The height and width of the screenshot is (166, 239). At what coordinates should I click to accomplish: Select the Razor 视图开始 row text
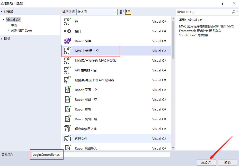click(x=86, y=119)
